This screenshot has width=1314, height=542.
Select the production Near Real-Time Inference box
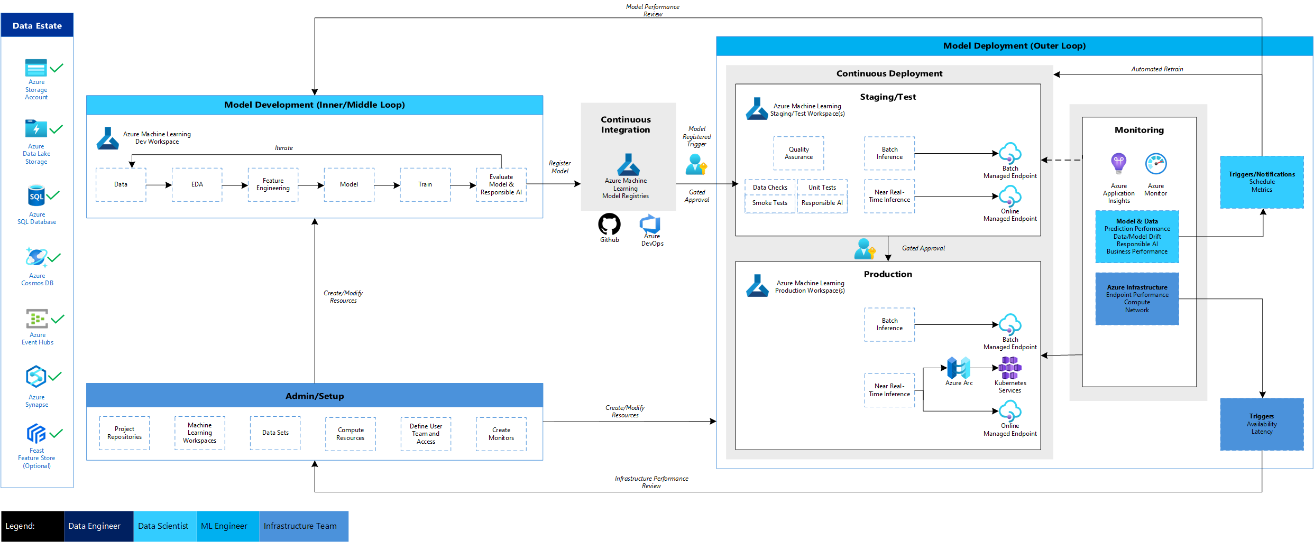889,390
